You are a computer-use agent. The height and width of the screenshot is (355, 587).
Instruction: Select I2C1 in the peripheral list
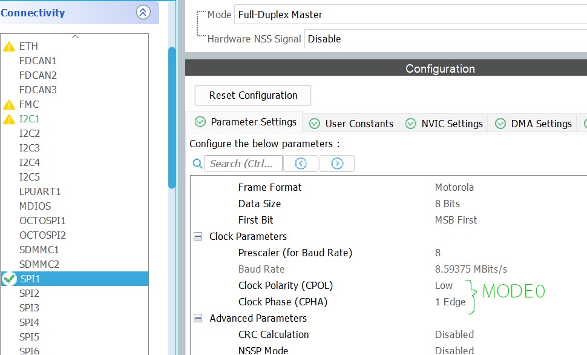point(29,119)
